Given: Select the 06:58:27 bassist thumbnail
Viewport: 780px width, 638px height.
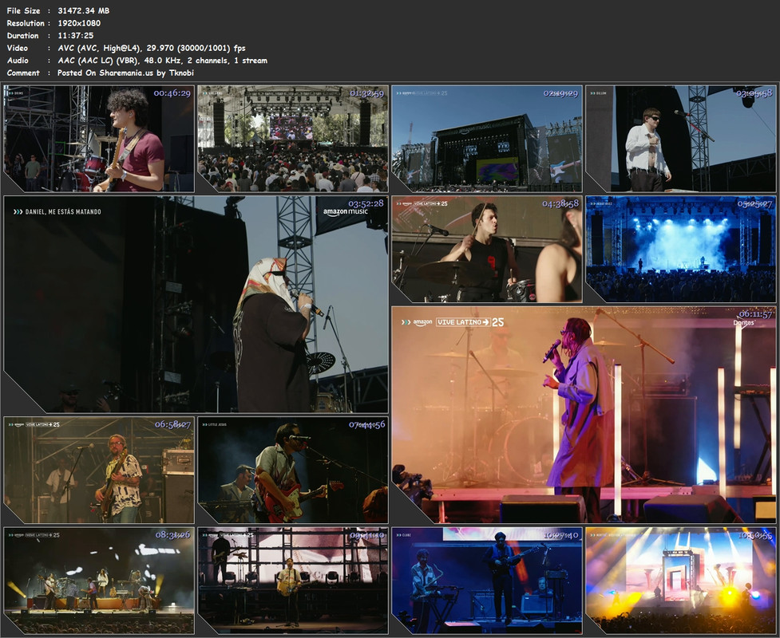Looking at the screenshot, I should pyautogui.click(x=99, y=470).
